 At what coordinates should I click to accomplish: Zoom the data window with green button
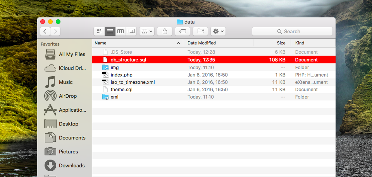58,22
